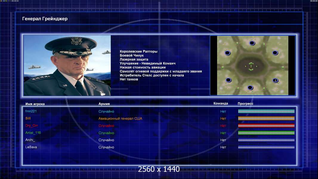Click the 'Имя игрока' column header
318x179 pixels.
[35, 104]
